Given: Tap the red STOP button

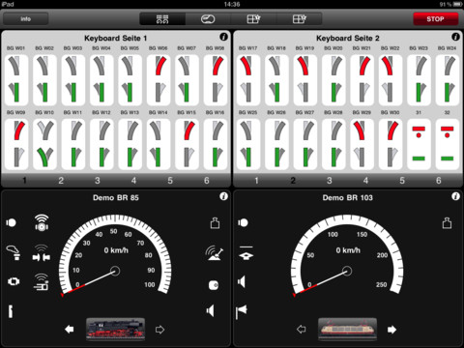Looking at the screenshot, I should [436, 19].
